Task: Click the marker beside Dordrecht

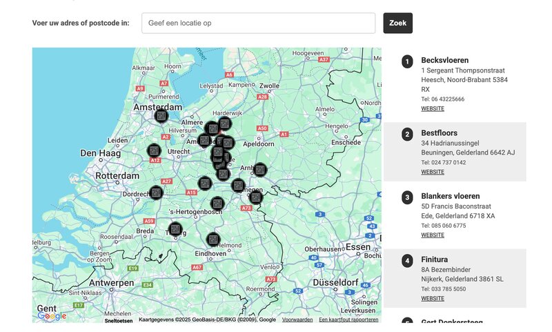Action: 156,193
